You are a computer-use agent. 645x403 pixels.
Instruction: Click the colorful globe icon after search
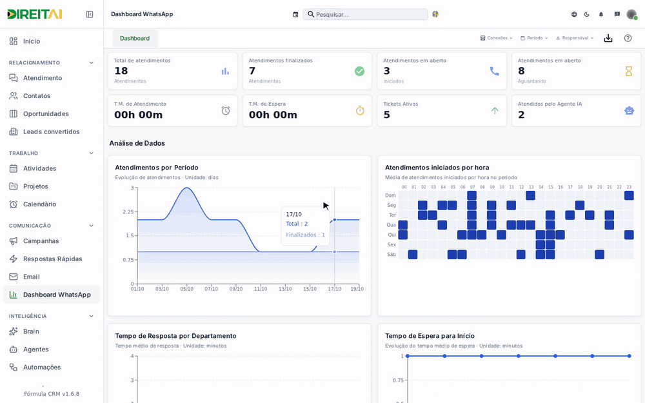(435, 14)
